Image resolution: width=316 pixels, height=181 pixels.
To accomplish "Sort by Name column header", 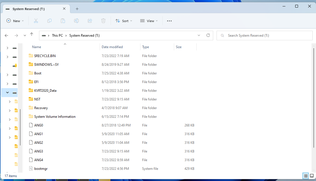I will (37, 47).
